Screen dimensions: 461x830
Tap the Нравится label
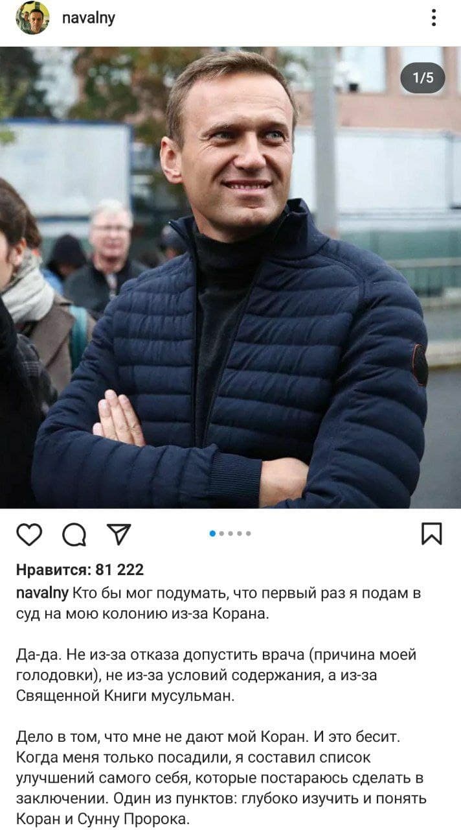tap(54, 570)
